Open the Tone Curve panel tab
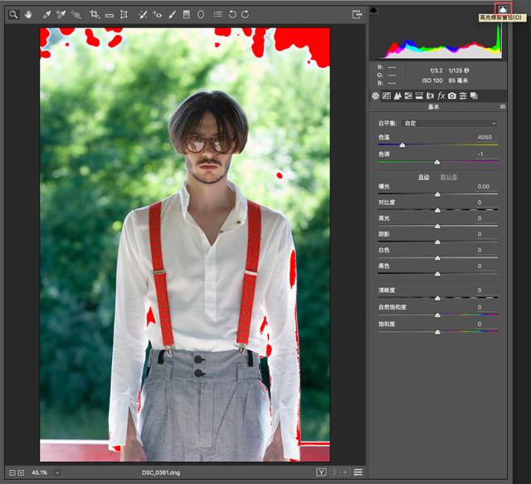 pos(387,96)
